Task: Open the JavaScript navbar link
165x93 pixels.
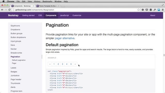Action: tap(64, 16)
